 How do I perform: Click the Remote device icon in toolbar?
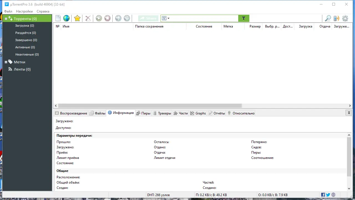pyautogui.click(x=336, y=18)
